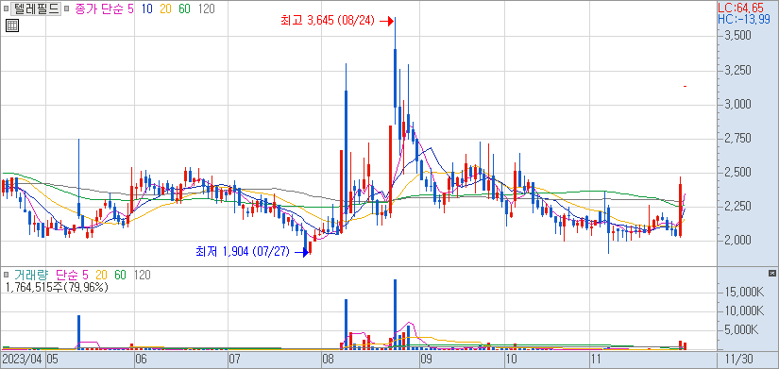
Task: Click the 2023/04 date axis label
Action: click(x=22, y=358)
